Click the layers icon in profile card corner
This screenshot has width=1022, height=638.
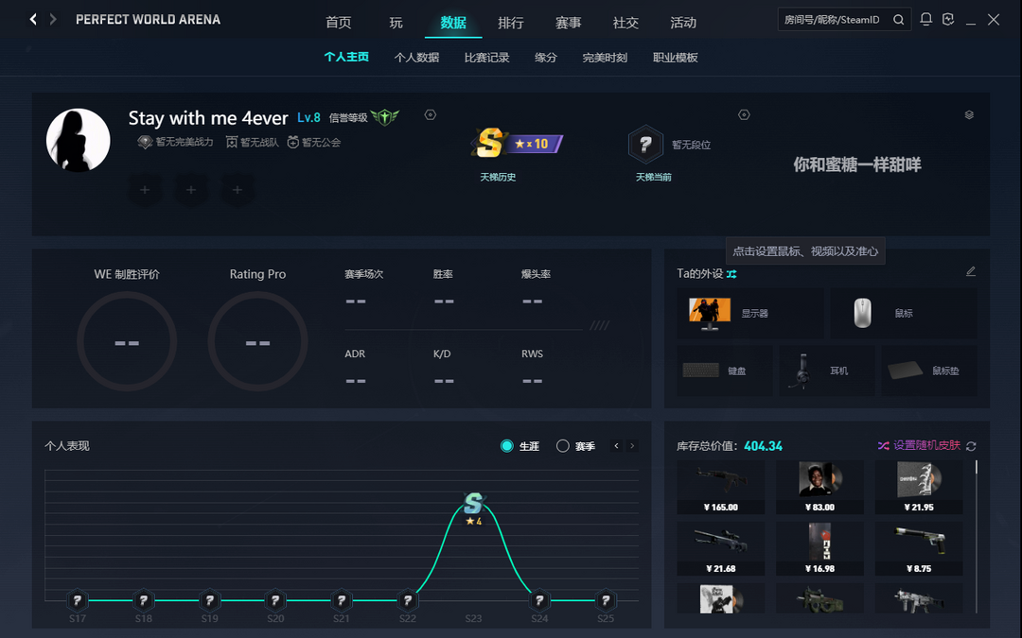969,114
